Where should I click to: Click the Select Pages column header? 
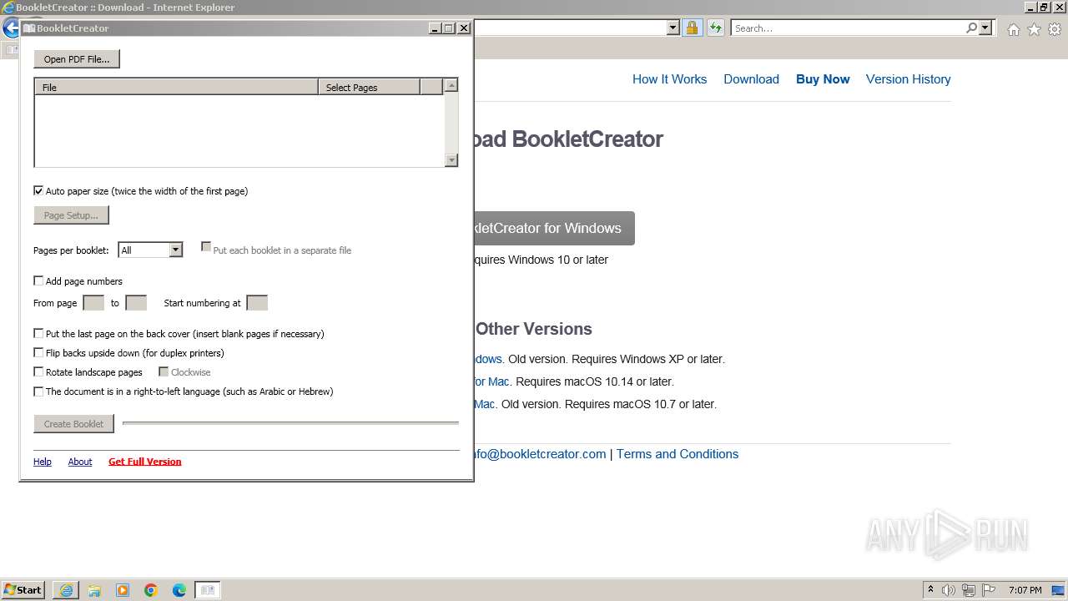[x=369, y=87]
